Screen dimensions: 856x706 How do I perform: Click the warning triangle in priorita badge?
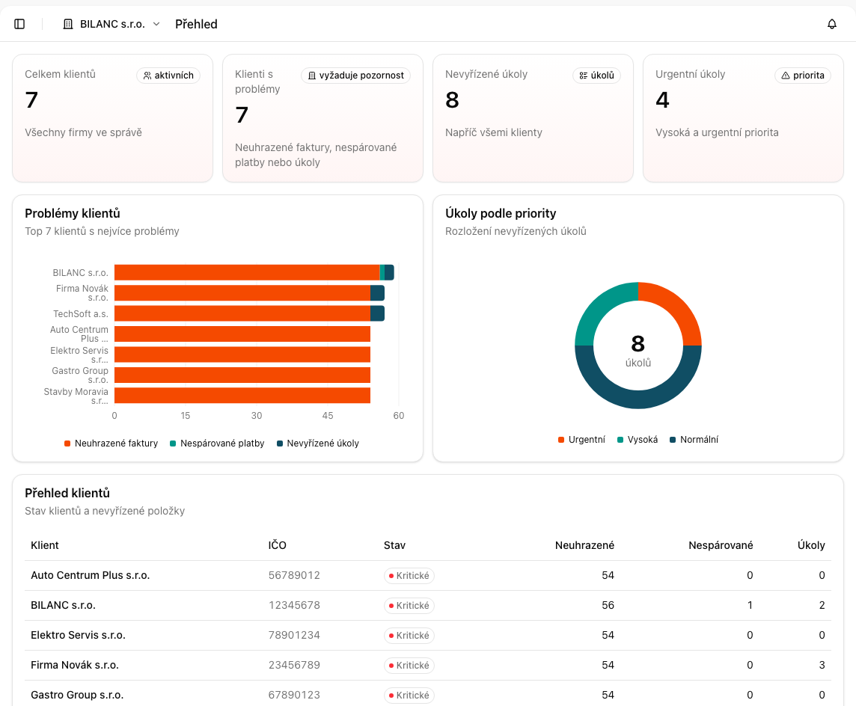786,76
